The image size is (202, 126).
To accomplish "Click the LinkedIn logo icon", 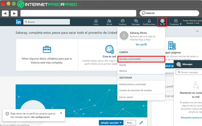I will tap(18, 22).
